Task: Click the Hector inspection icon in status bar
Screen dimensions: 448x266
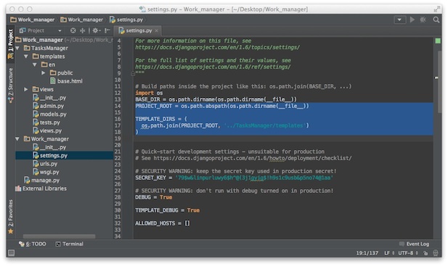Action: (x=436, y=253)
